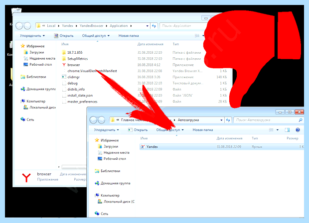
Task: Open Упорядочить menu in Автозагрузка window
Action: pyautogui.click(x=107, y=130)
